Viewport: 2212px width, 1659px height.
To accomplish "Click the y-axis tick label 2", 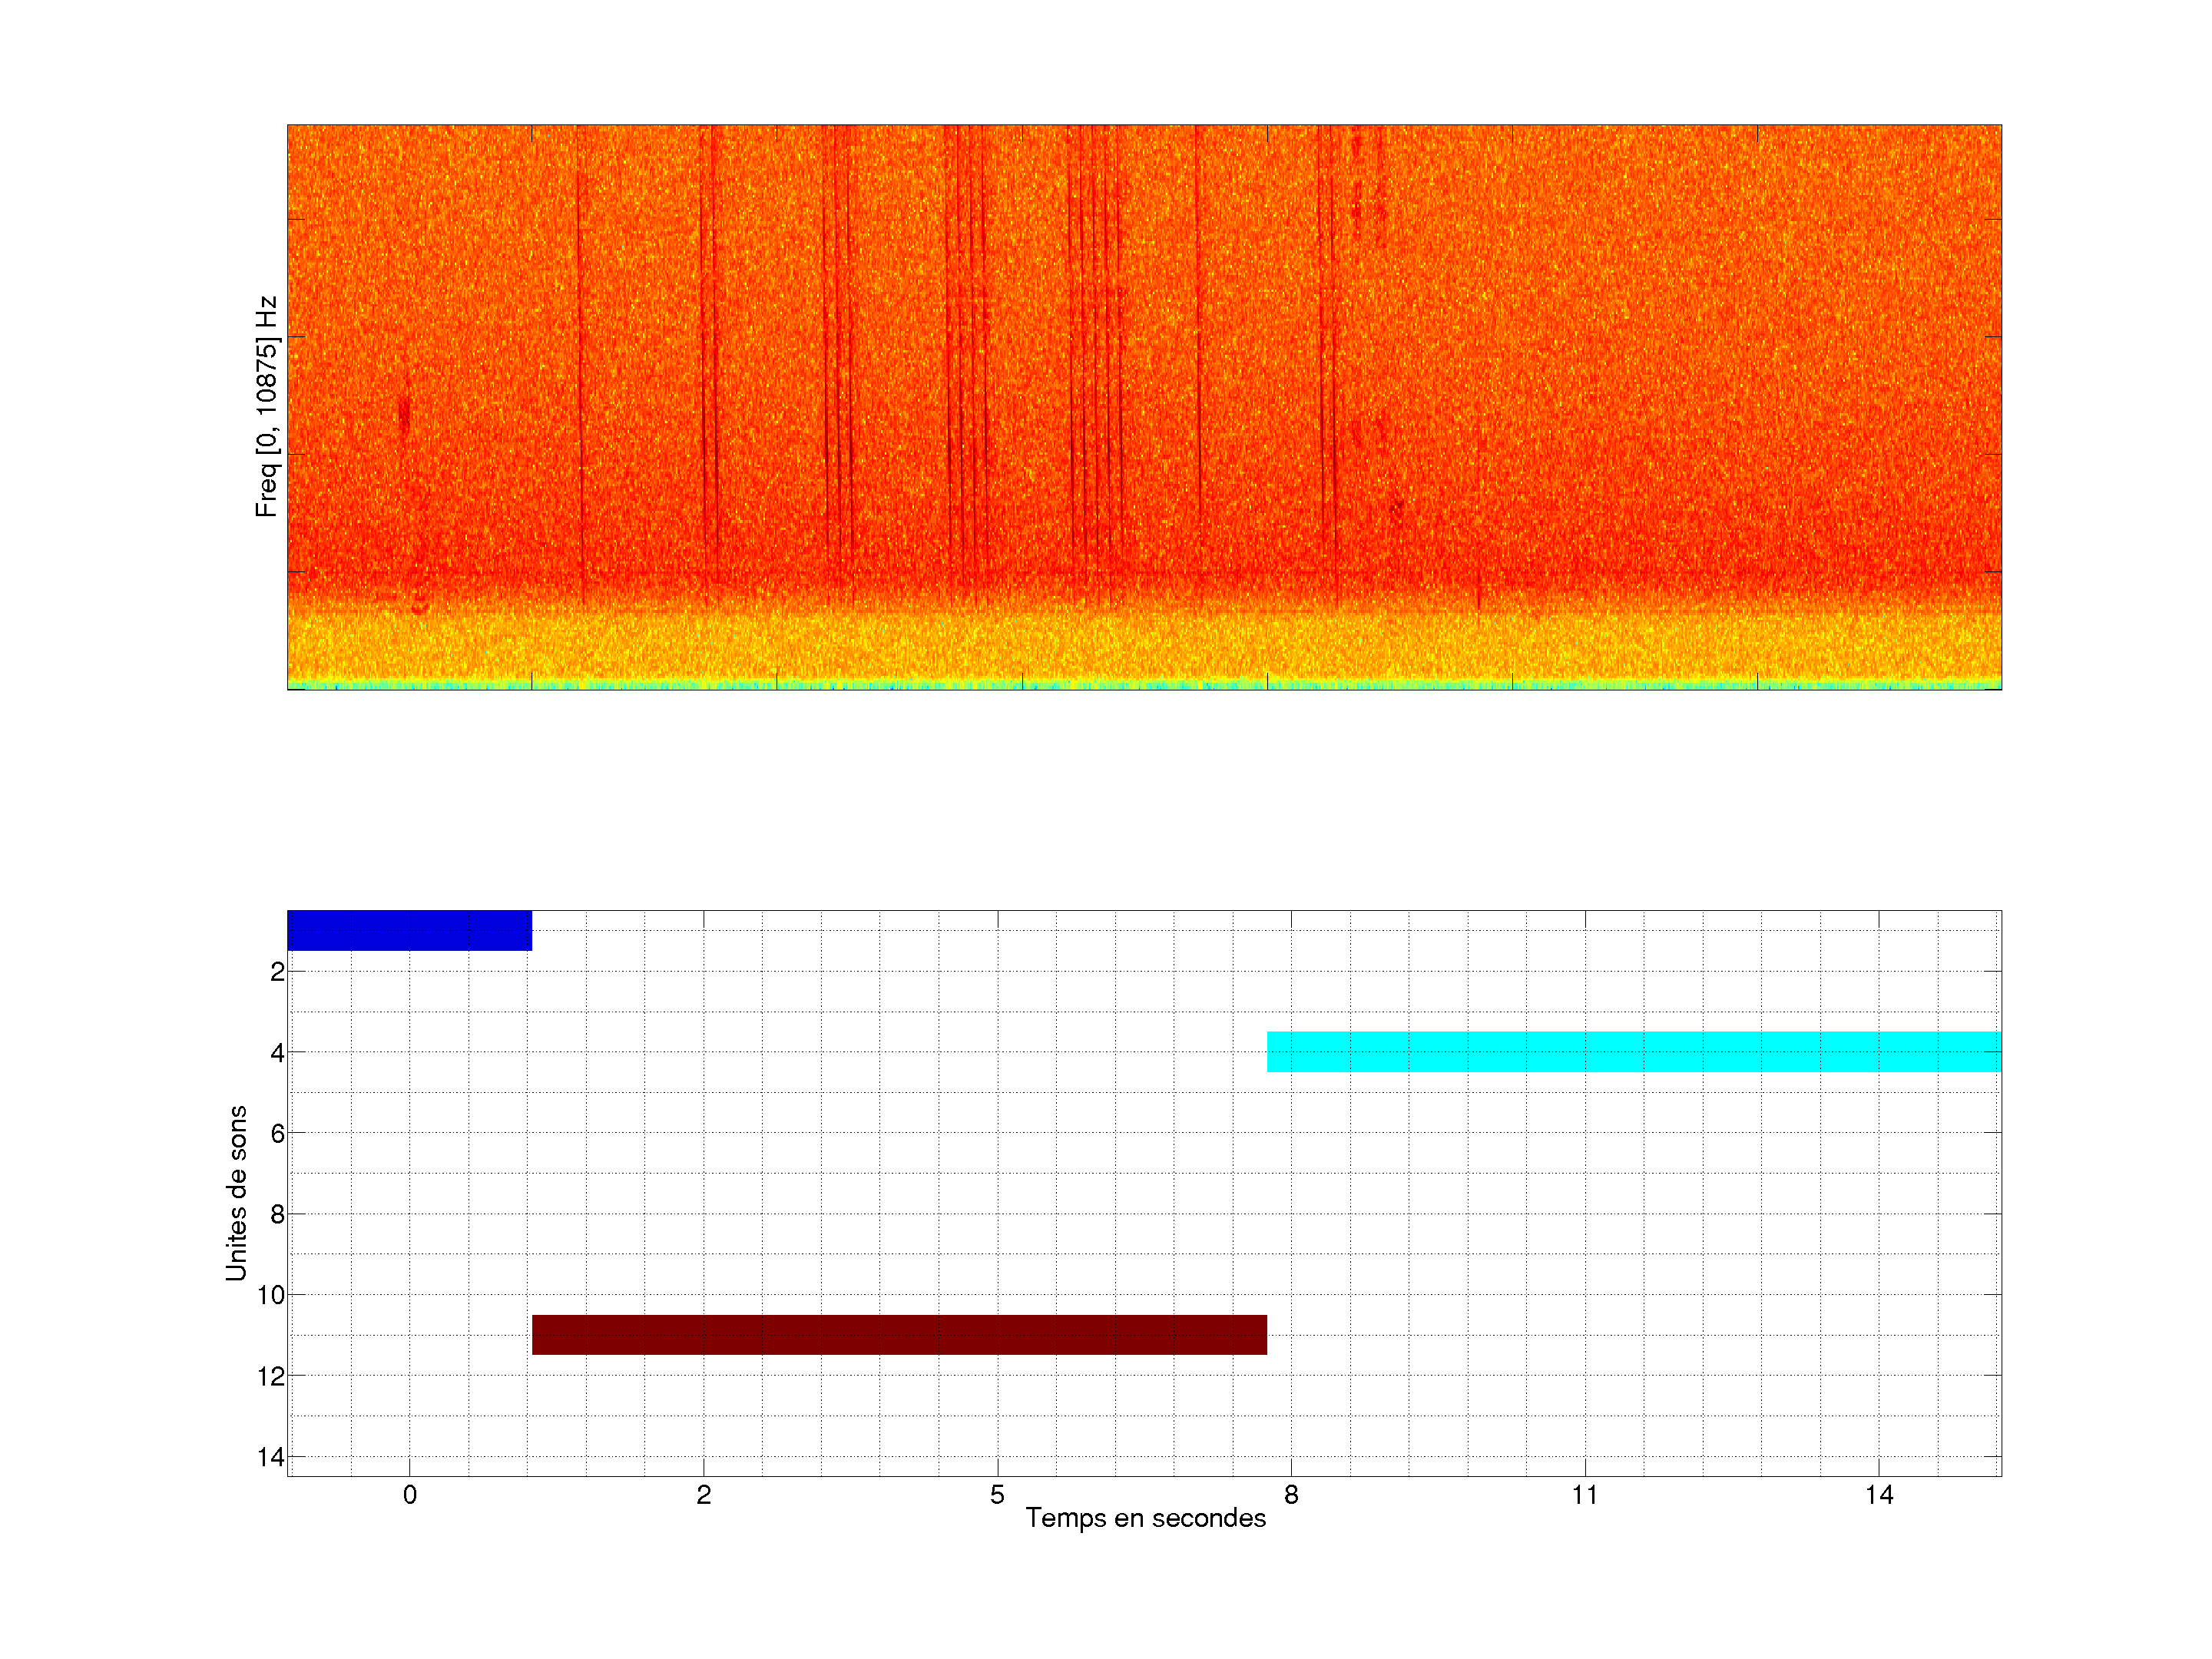I will [x=277, y=972].
